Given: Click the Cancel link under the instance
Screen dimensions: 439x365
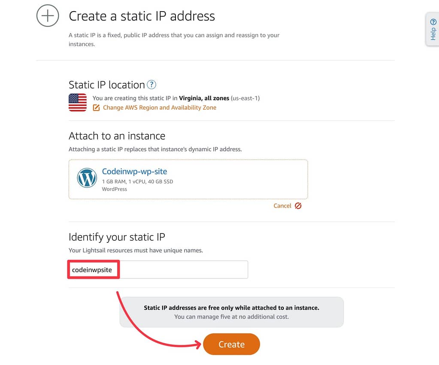Looking at the screenshot, I should (282, 206).
